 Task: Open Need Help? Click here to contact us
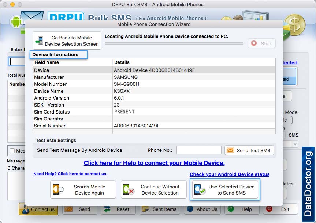pos(70,174)
